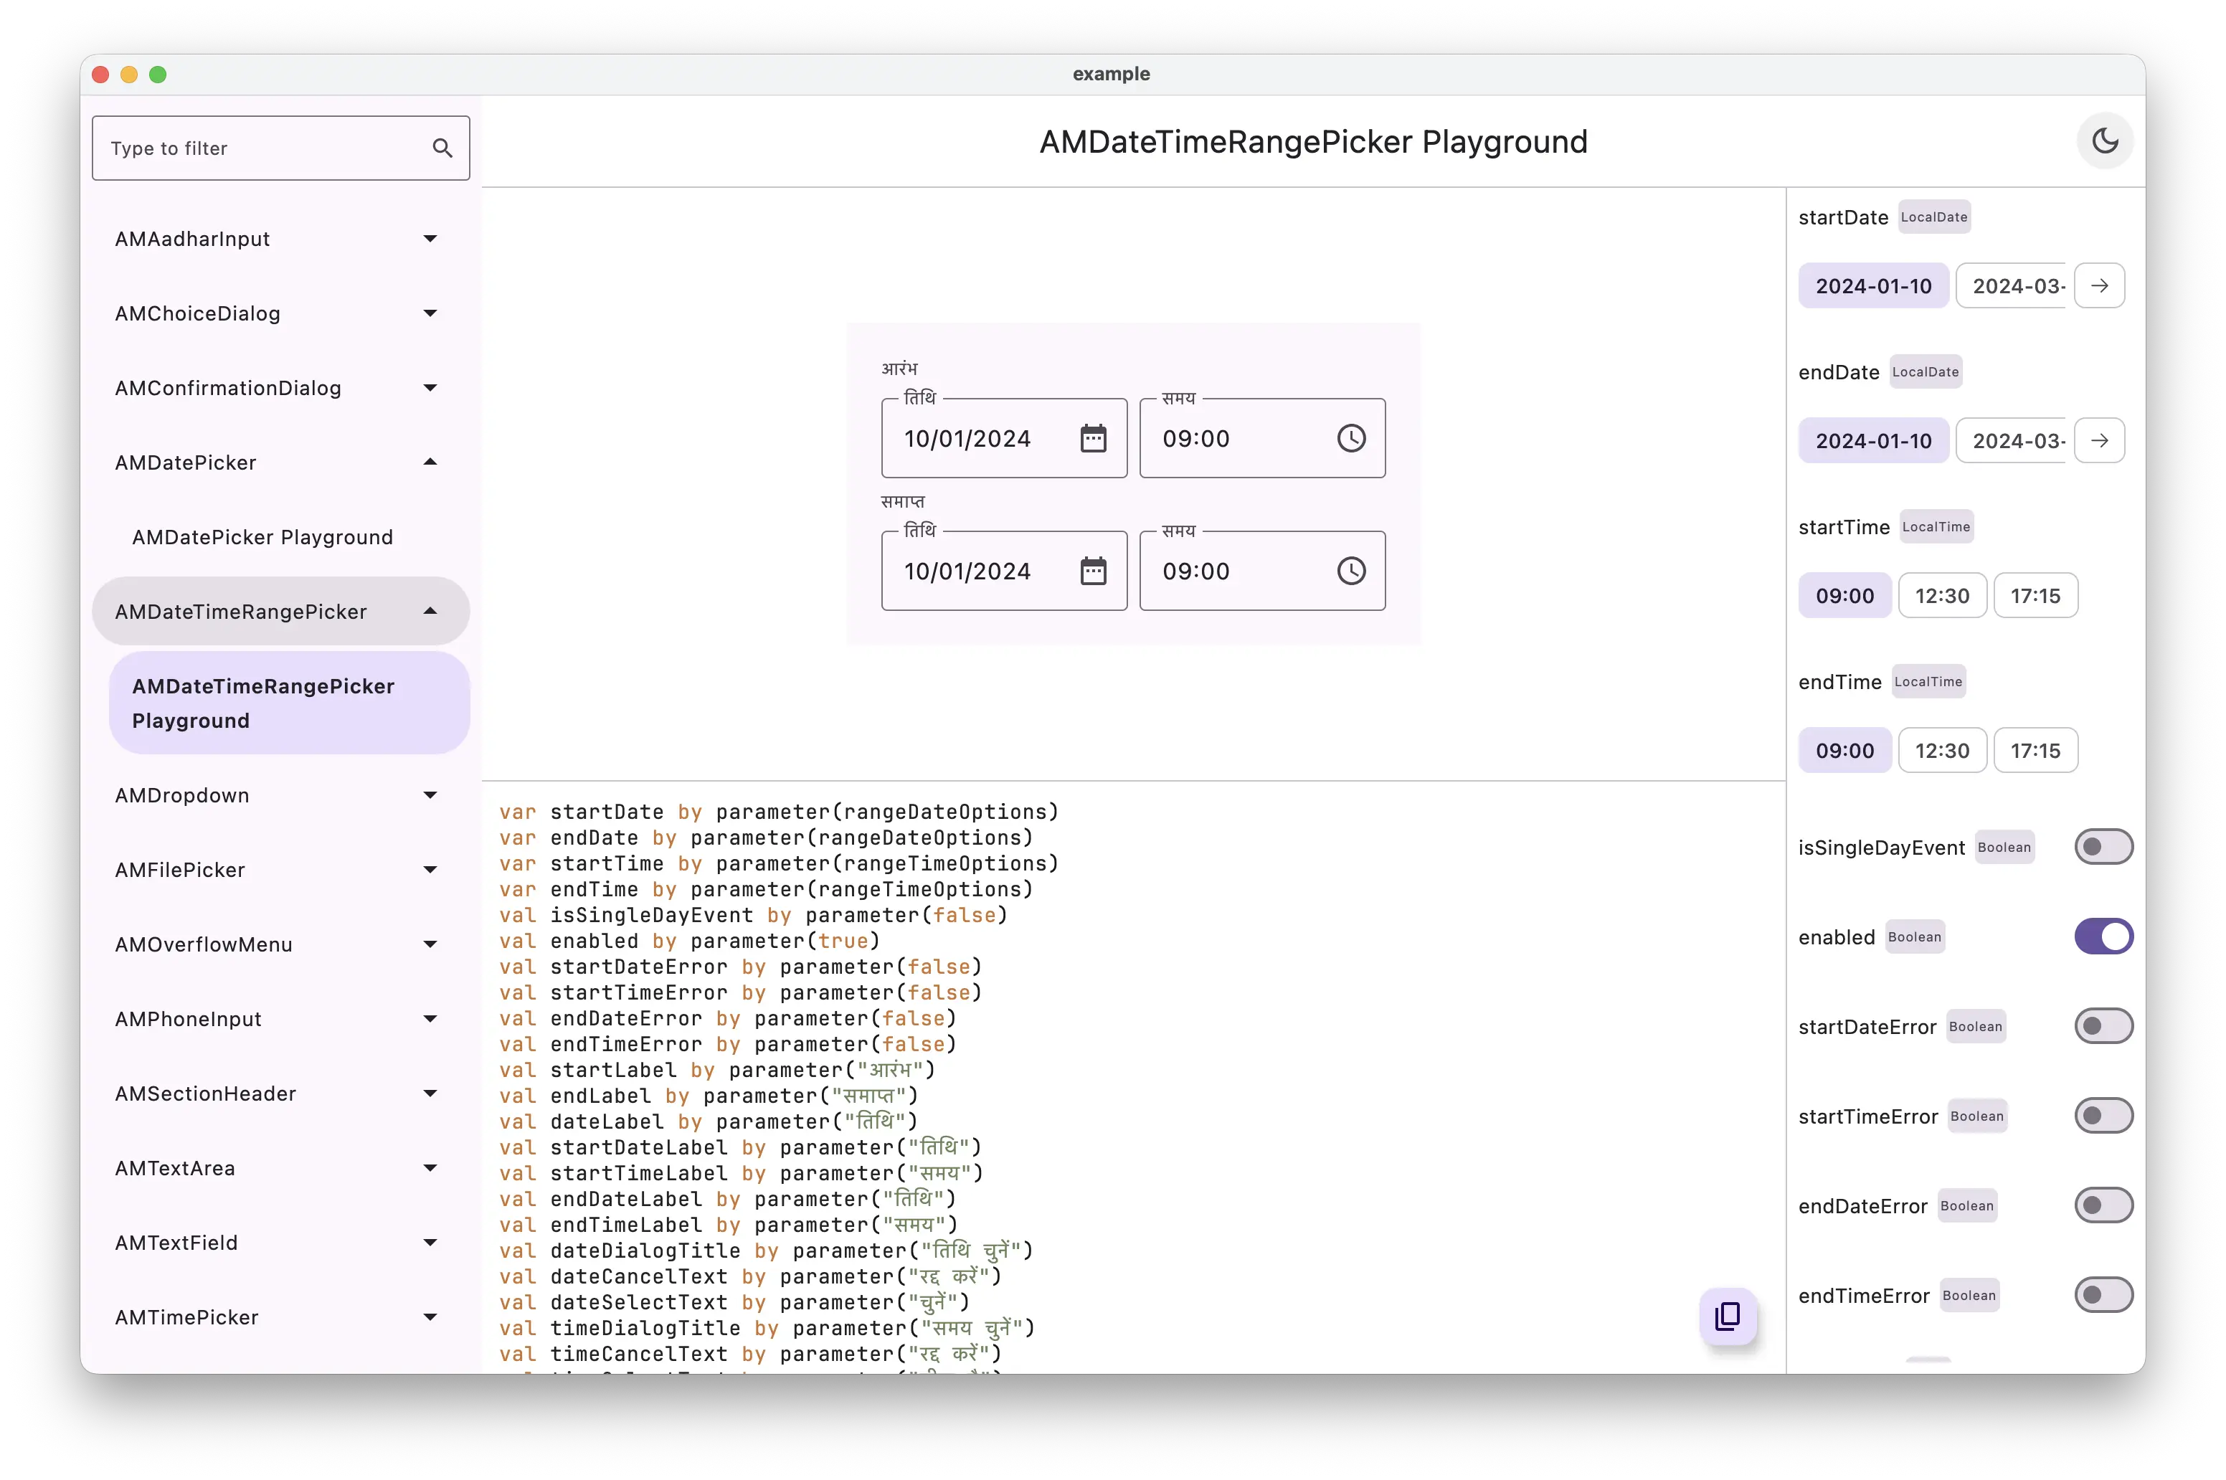This screenshot has width=2226, height=1480.
Task: Select endDate chip 2024-01-10
Action: (x=1873, y=441)
